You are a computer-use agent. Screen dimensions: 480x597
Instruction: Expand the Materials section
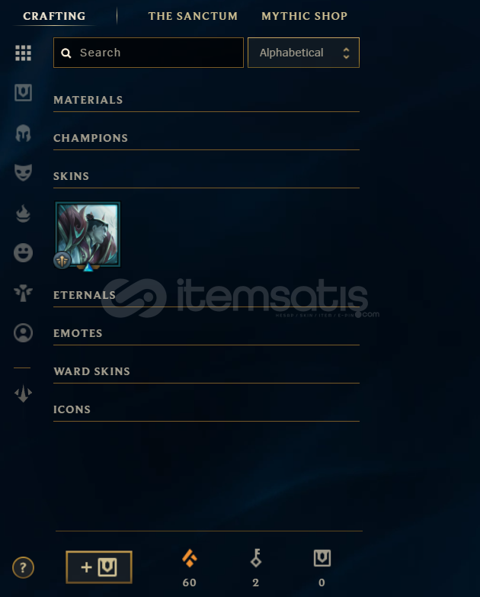click(206, 100)
